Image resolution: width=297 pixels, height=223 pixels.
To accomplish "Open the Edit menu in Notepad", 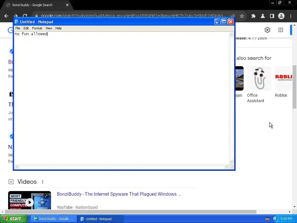I will pyautogui.click(x=26, y=28).
